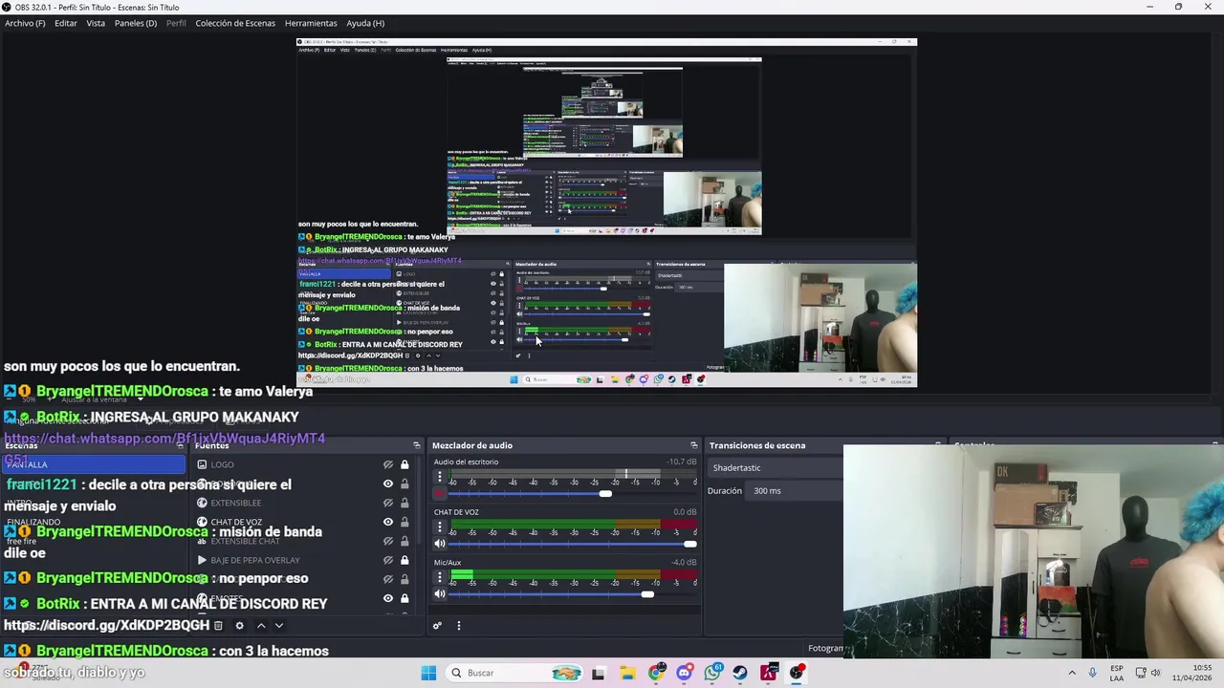The image size is (1224, 688).
Task: Click the CHAT DE VOZ volume slider handle
Action: [689, 544]
